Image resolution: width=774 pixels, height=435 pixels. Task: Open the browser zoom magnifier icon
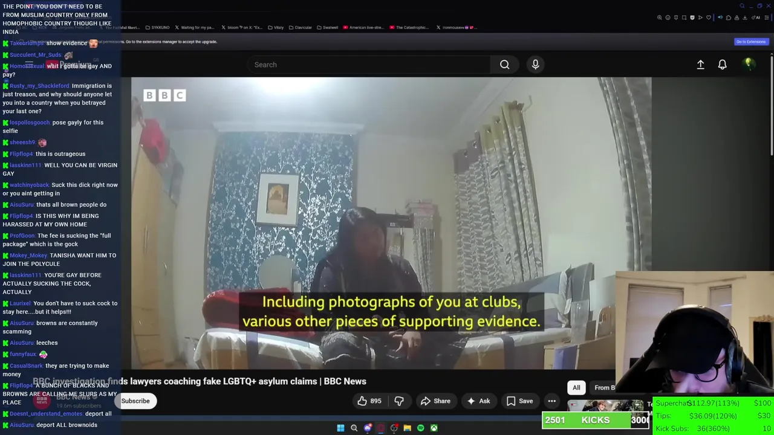(660, 18)
